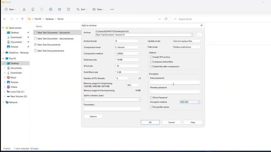
Task: Open the Compression method dropdown
Action: (x=127, y=54)
